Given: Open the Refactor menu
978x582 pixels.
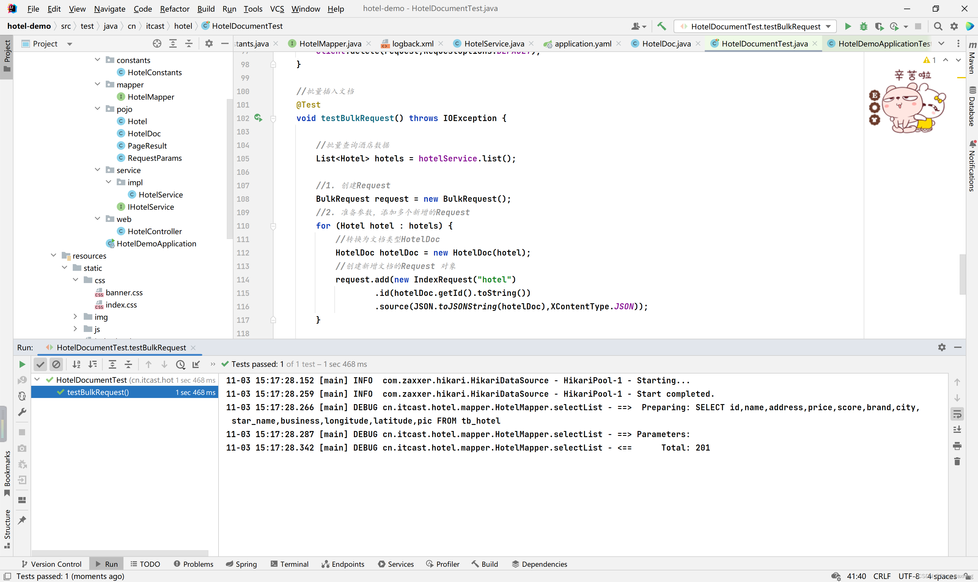Looking at the screenshot, I should click(175, 9).
